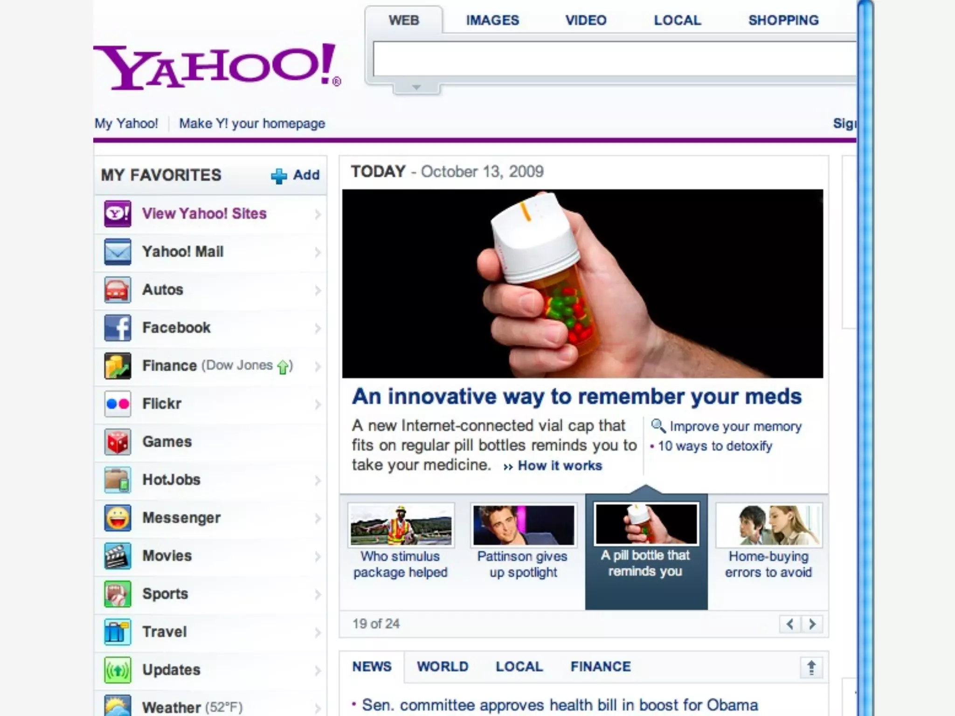Open the Pattinson gives up spotlight thumbnail
The width and height of the screenshot is (955, 716).
point(523,525)
